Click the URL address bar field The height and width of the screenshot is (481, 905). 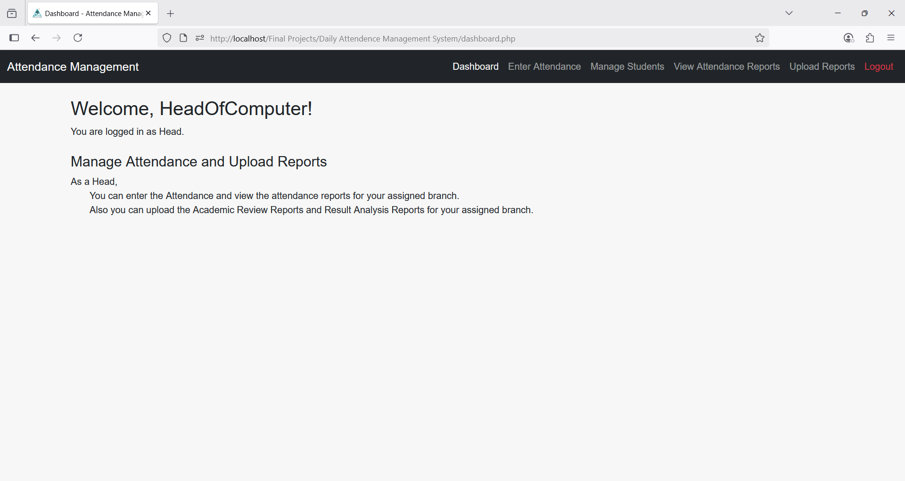pyautogui.click(x=471, y=39)
